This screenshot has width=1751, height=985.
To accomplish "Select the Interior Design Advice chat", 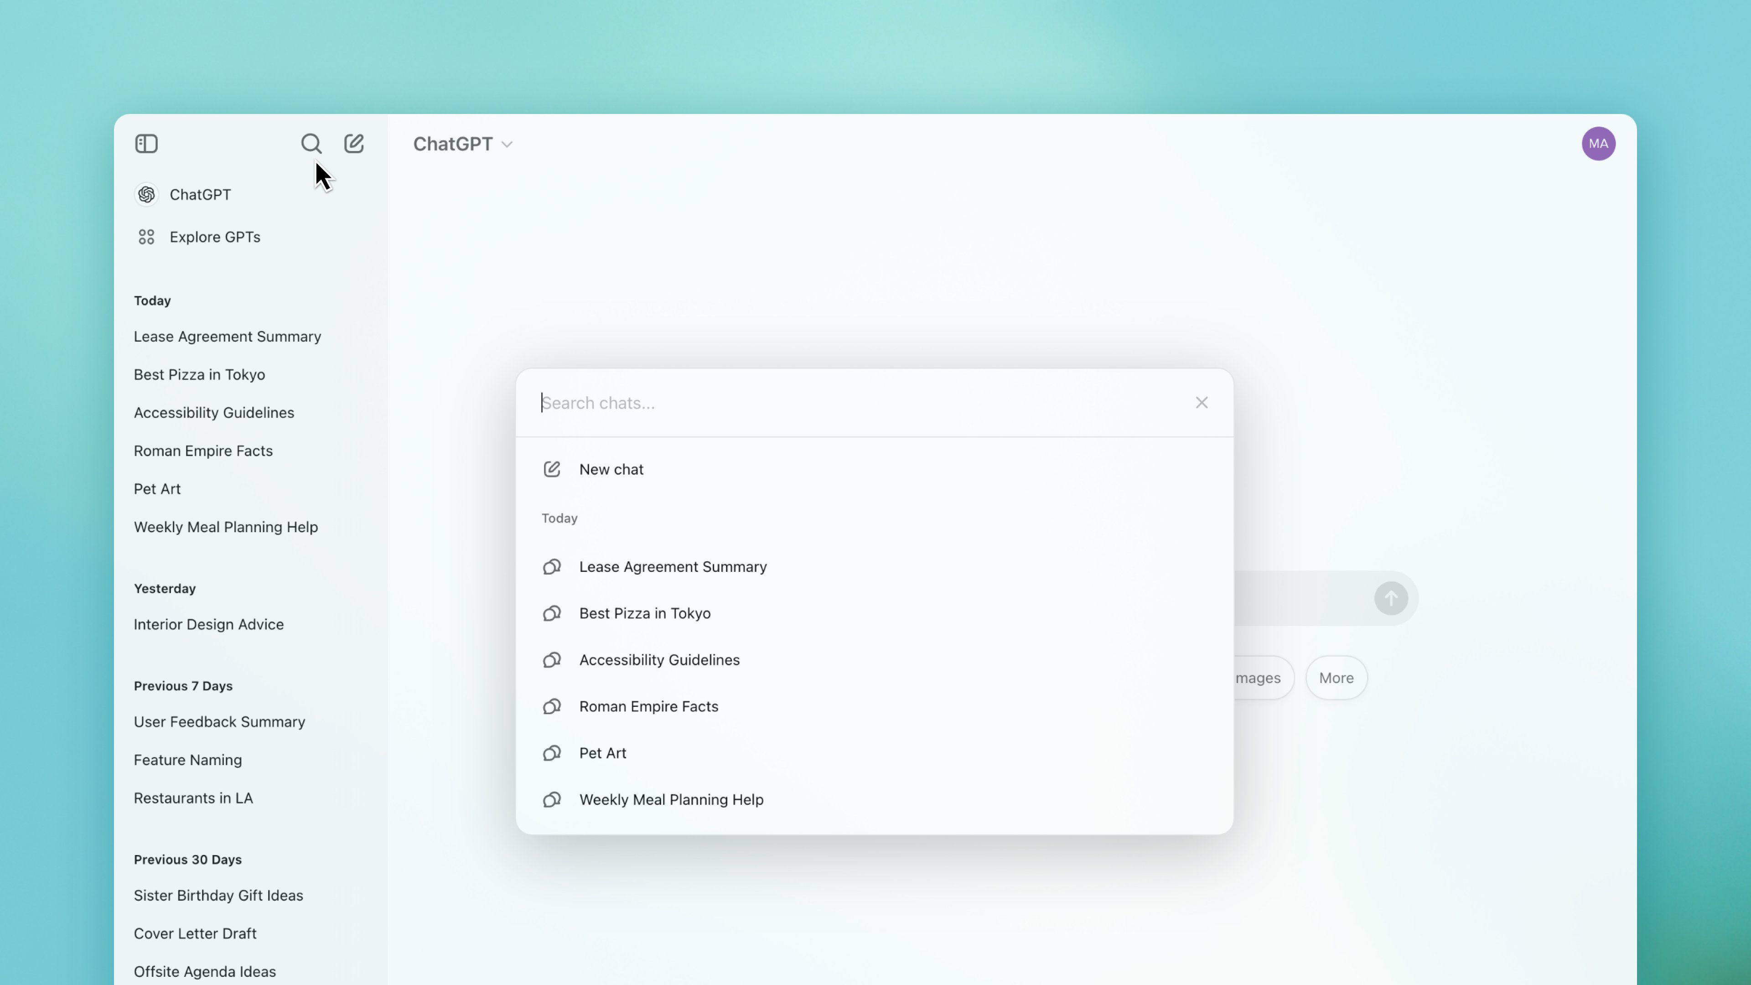I will click(208, 623).
